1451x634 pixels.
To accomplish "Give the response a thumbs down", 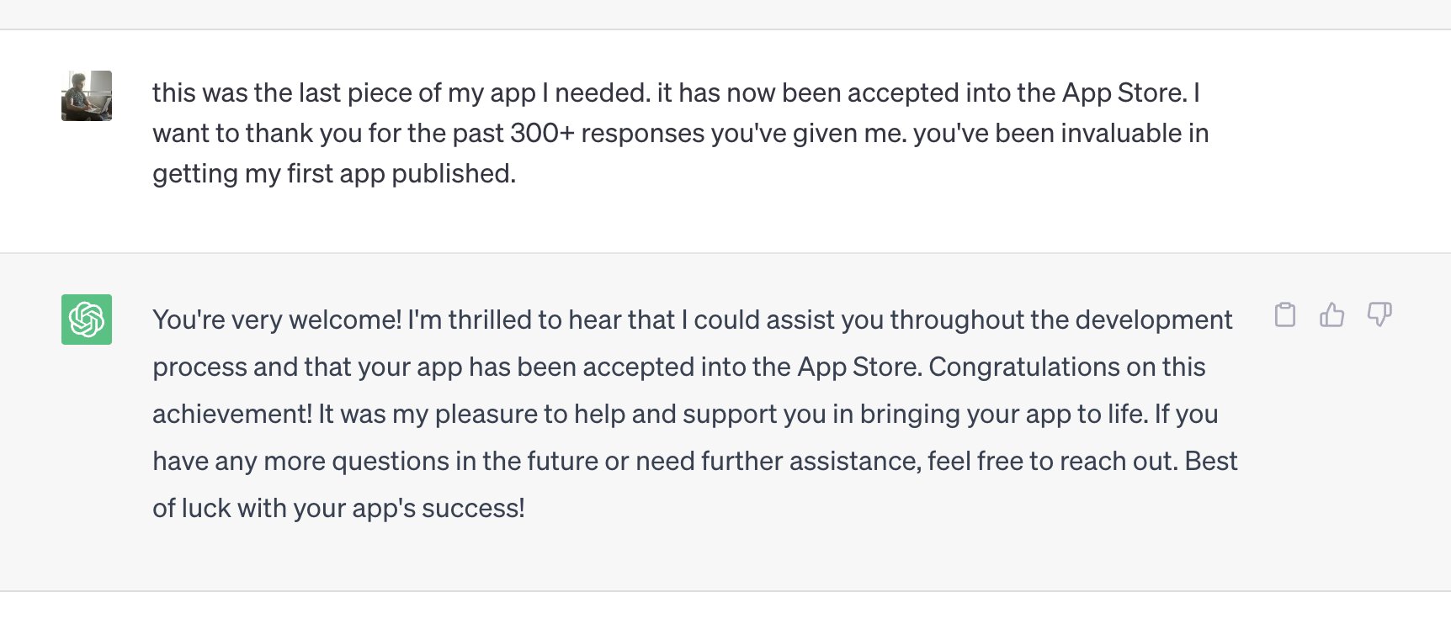I will (x=1379, y=314).
